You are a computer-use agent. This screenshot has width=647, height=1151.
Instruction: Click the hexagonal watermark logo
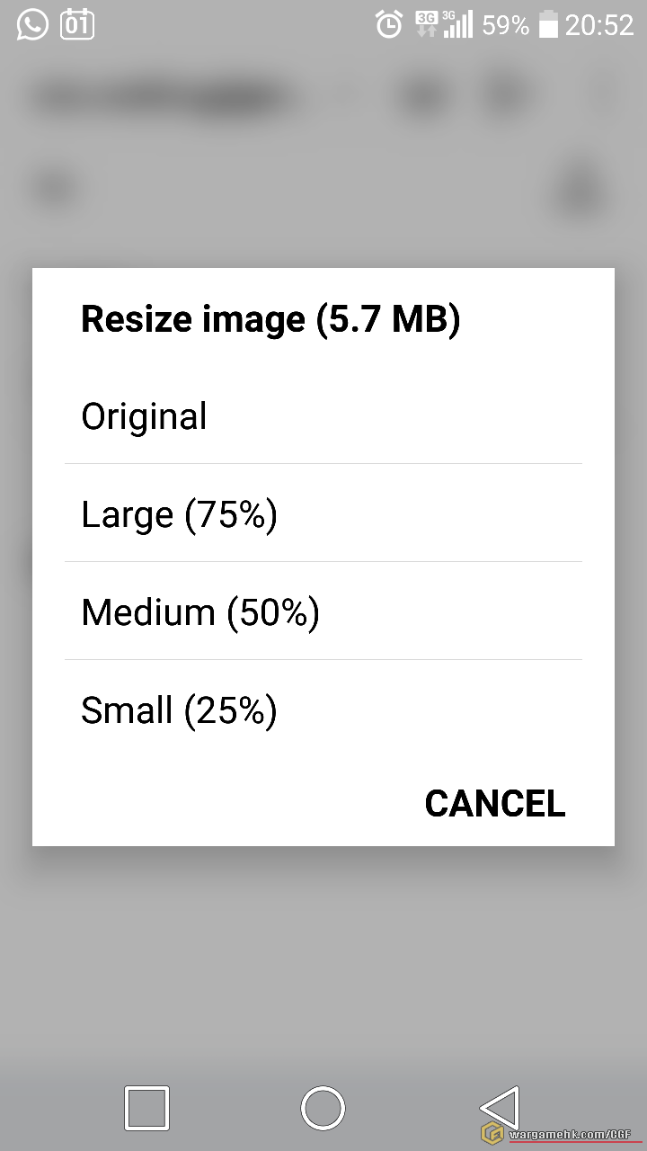[x=492, y=1132]
